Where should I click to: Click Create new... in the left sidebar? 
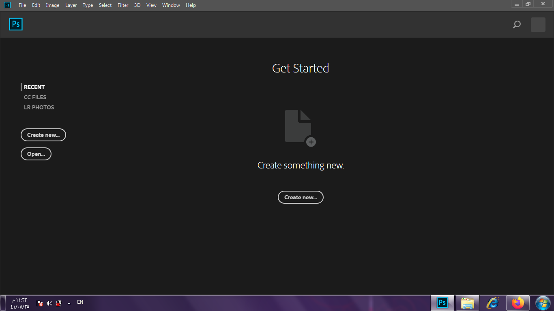click(43, 135)
